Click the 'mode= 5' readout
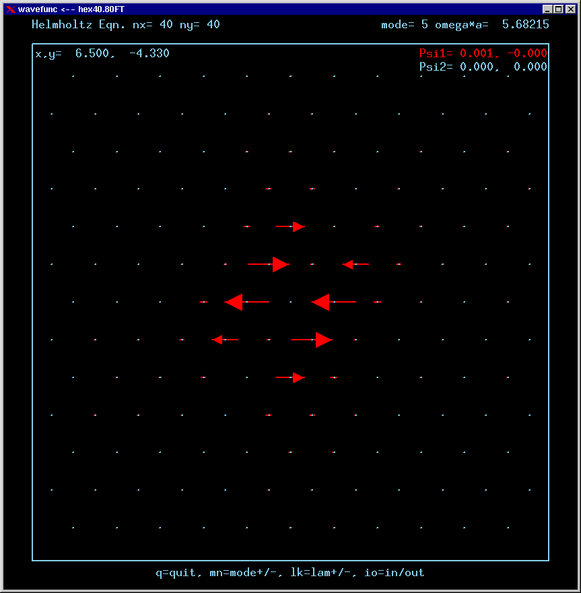The height and width of the screenshot is (593, 581). (x=404, y=24)
